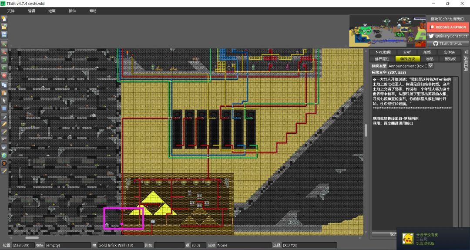This screenshot has width=470, height=250.
Task: Select the orange Morph tool icon
Action: [x=4, y=164]
